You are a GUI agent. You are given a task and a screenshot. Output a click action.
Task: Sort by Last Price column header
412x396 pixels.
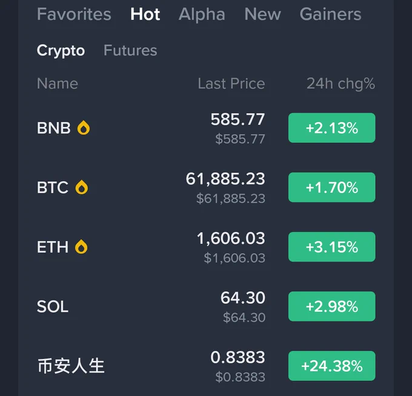click(231, 84)
